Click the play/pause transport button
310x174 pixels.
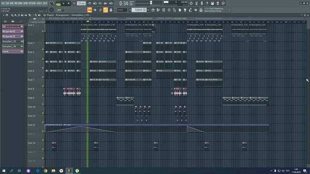click(63, 3)
